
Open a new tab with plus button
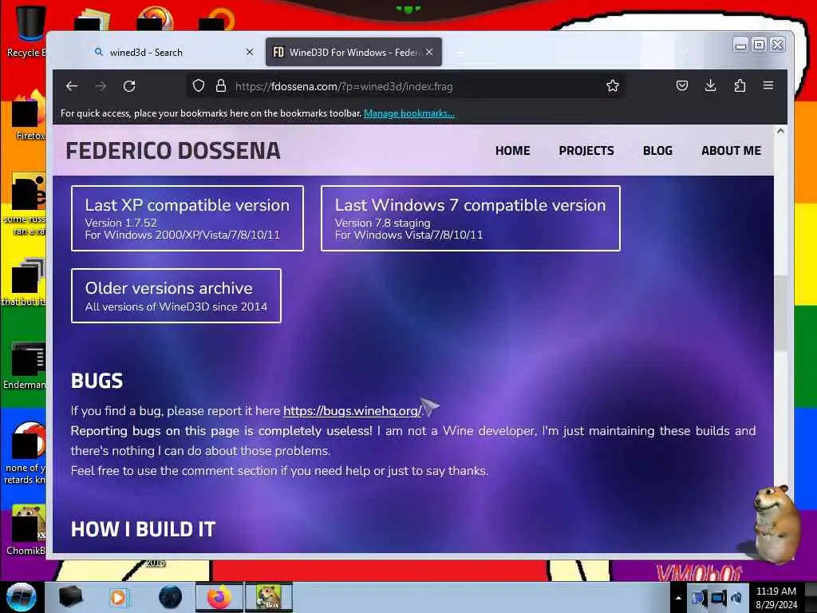(459, 53)
